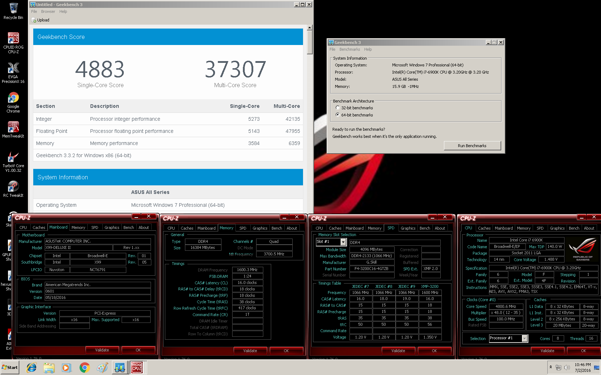Click the Upload toolbar icon in Geekbench

tap(40, 20)
